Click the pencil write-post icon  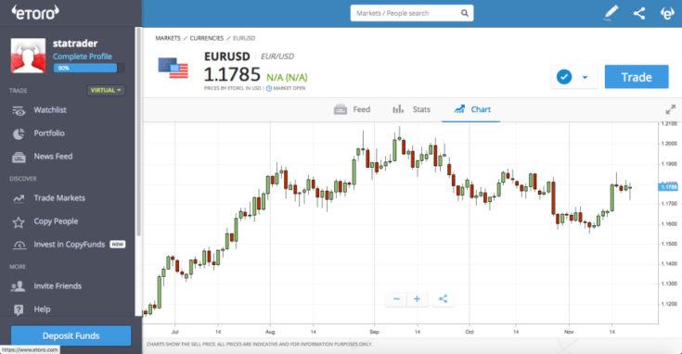611,13
